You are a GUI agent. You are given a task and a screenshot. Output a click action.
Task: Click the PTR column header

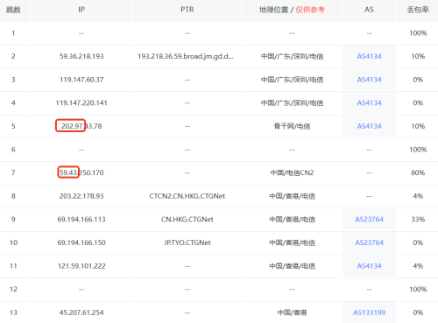click(x=187, y=10)
